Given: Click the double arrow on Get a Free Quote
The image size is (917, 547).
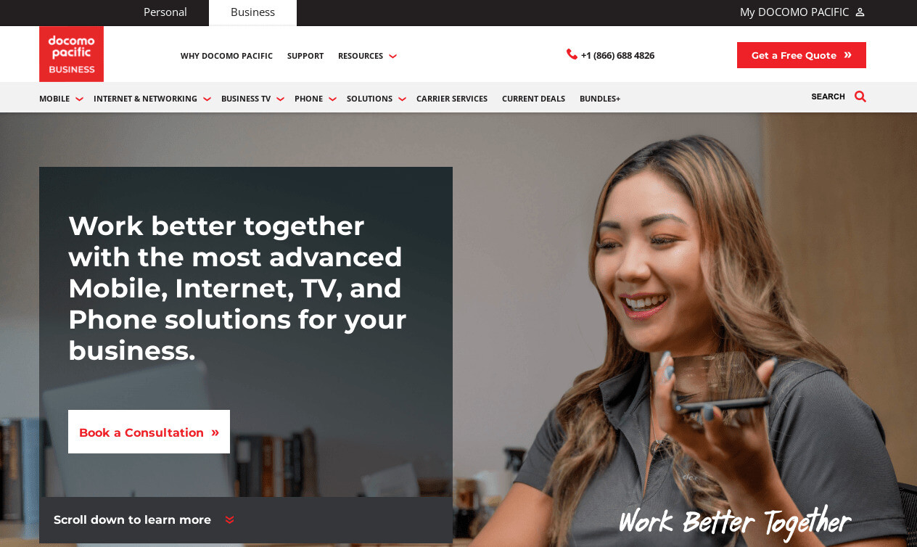Looking at the screenshot, I should click(847, 55).
